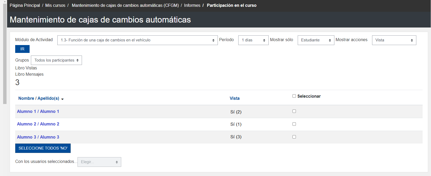
Task: Open the Mostrar acciones Vista dropdown
Action: (394, 40)
